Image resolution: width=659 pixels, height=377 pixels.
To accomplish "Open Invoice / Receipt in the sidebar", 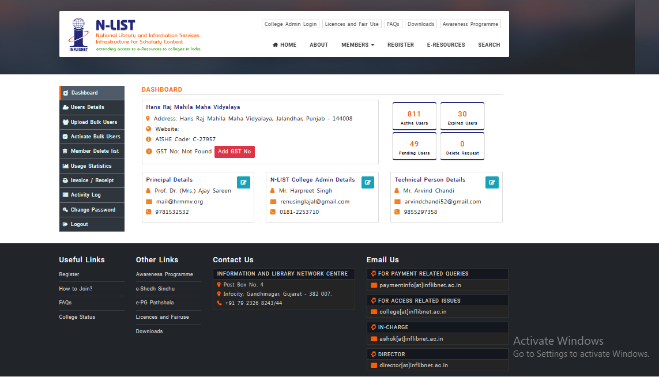I will pos(92,180).
